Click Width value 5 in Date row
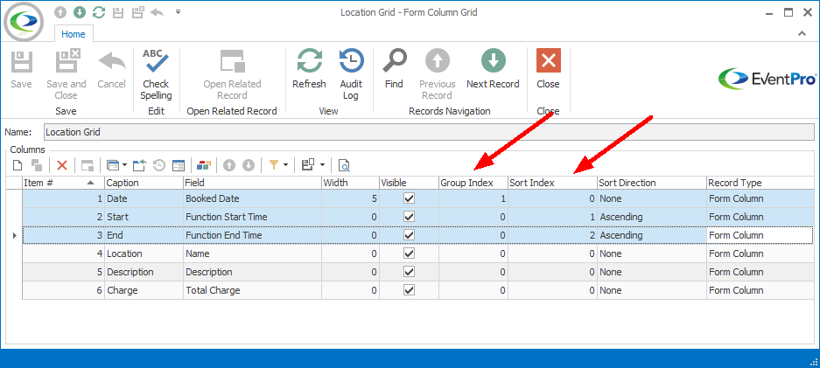This screenshot has width=820, height=368. click(x=350, y=199)
